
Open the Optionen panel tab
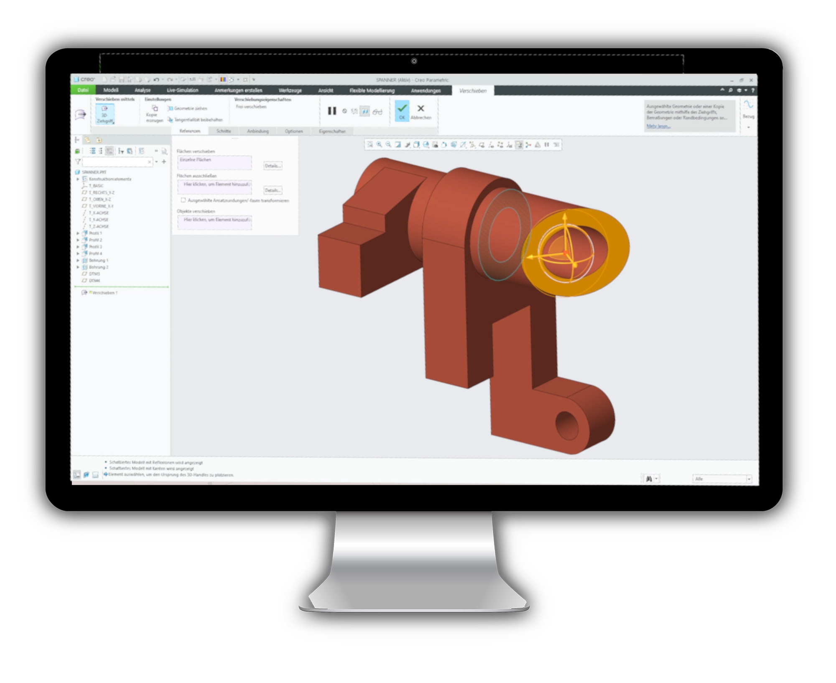coord(293,131)
